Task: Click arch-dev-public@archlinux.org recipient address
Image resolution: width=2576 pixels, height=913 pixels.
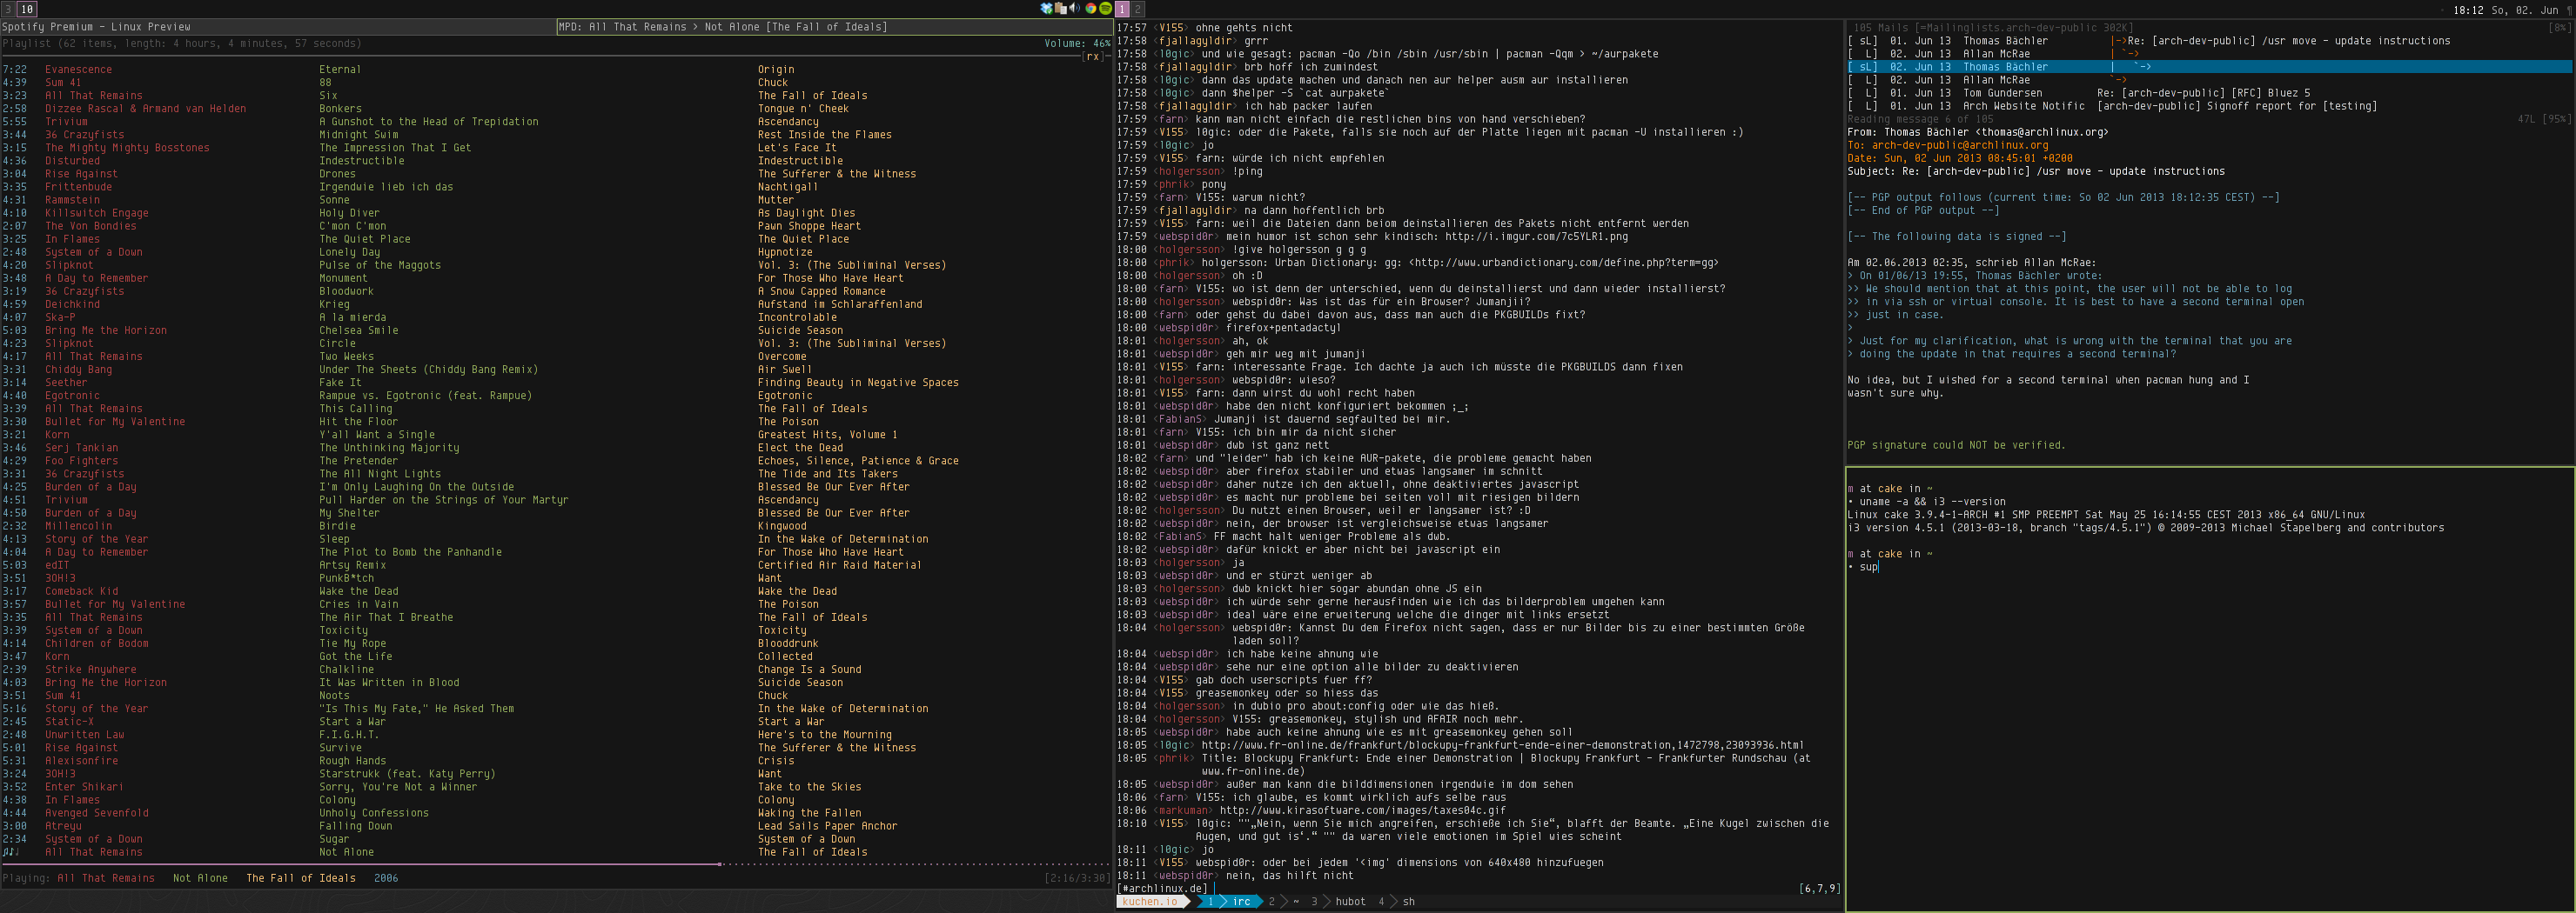Action: (x=1959, y=145)
